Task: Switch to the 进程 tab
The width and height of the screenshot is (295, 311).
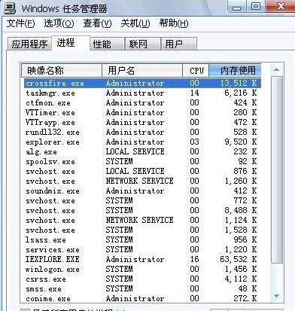Action: coord(71,43)
